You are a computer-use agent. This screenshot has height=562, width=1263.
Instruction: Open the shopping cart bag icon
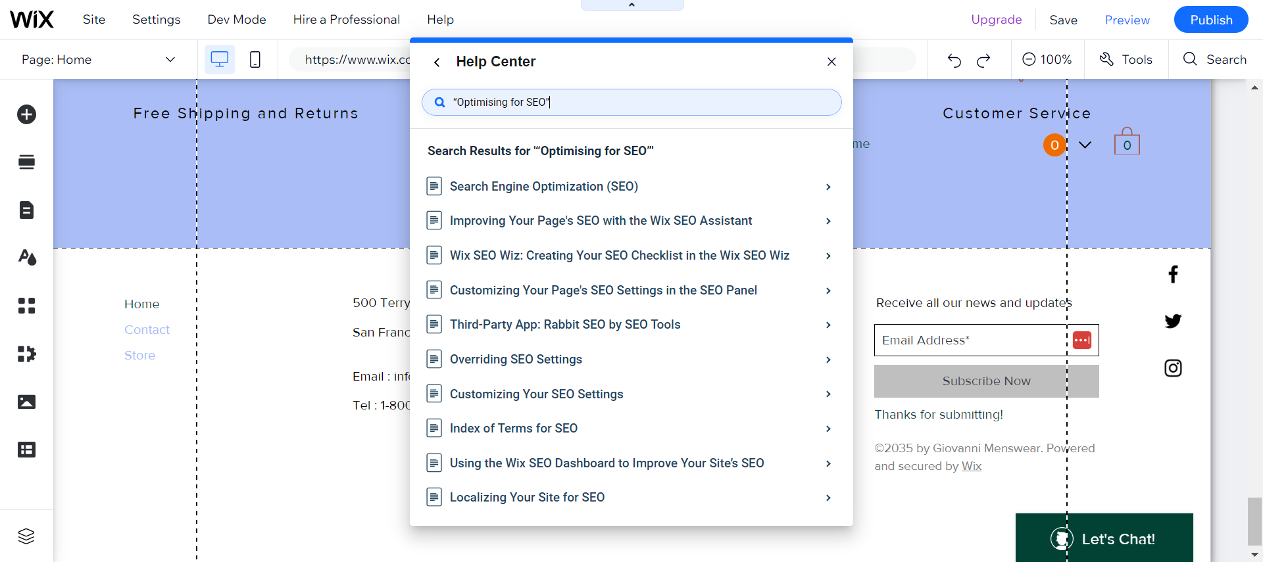(1127, 141)
